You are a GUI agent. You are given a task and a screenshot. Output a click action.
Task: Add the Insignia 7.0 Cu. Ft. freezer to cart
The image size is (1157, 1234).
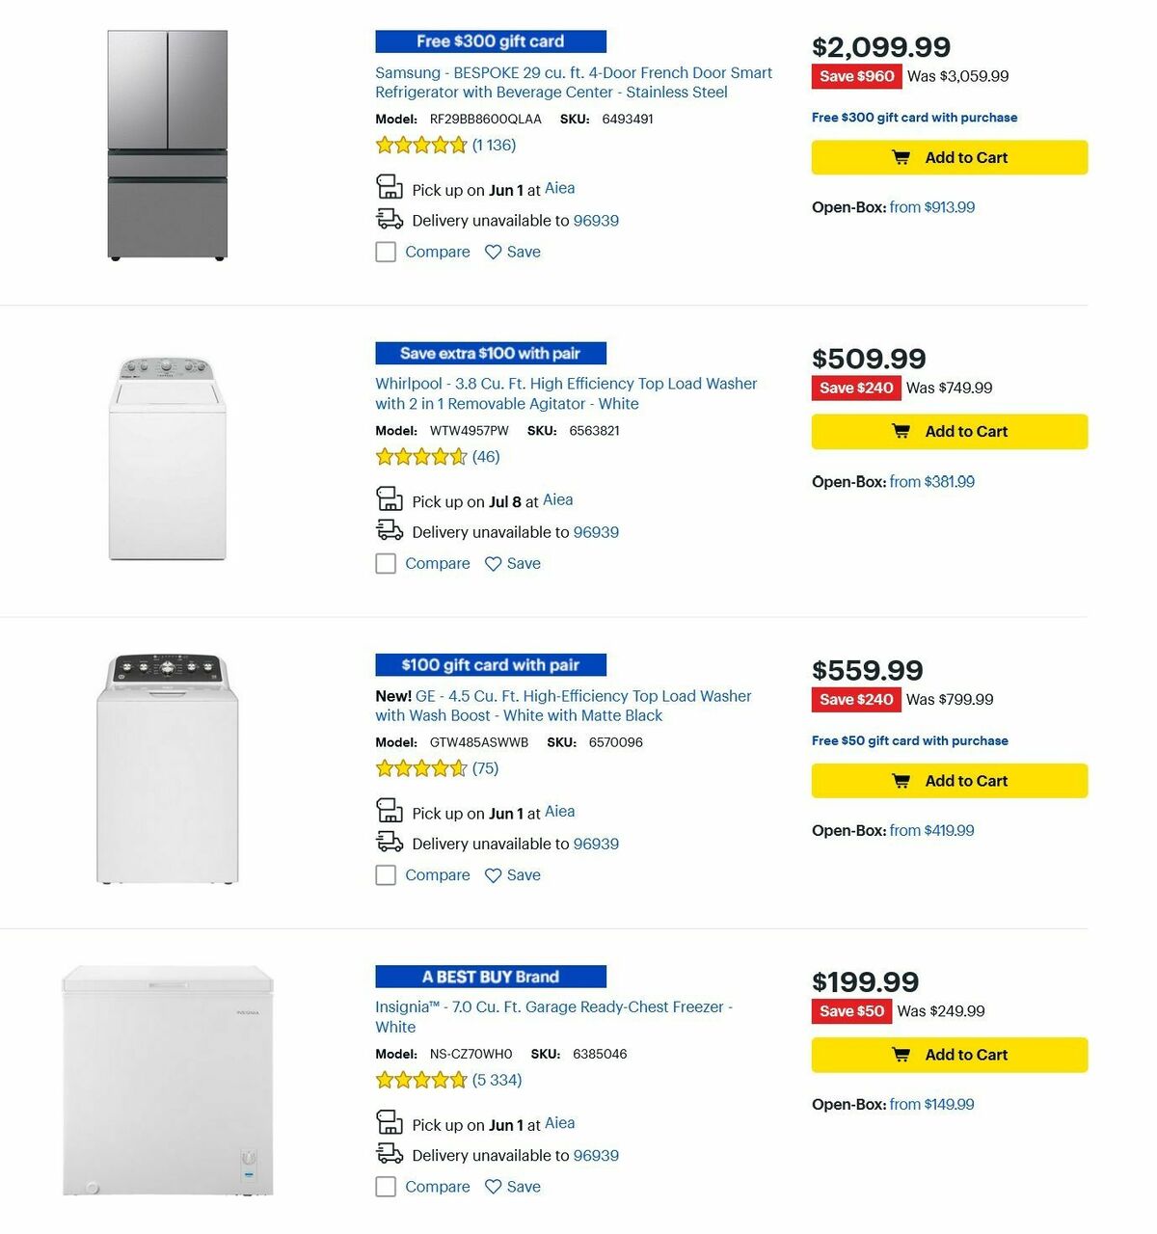(x=949, y=1055)
